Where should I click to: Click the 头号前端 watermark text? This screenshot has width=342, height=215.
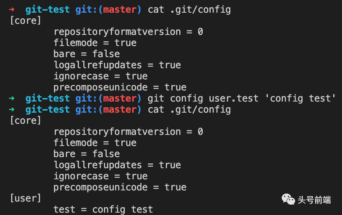coord(314,200)
